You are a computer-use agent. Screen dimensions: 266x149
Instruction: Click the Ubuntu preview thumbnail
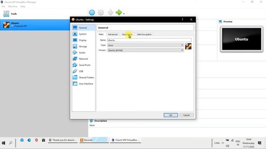[x=241, y=39]
